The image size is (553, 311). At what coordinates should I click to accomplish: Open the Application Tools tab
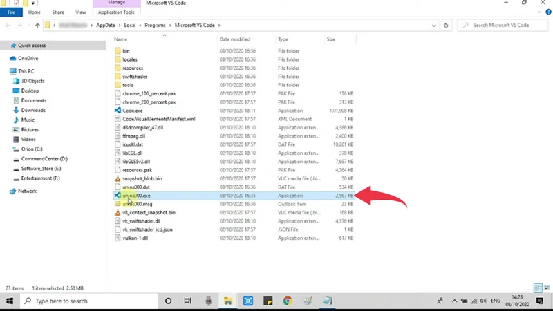(x=116, y=12)
